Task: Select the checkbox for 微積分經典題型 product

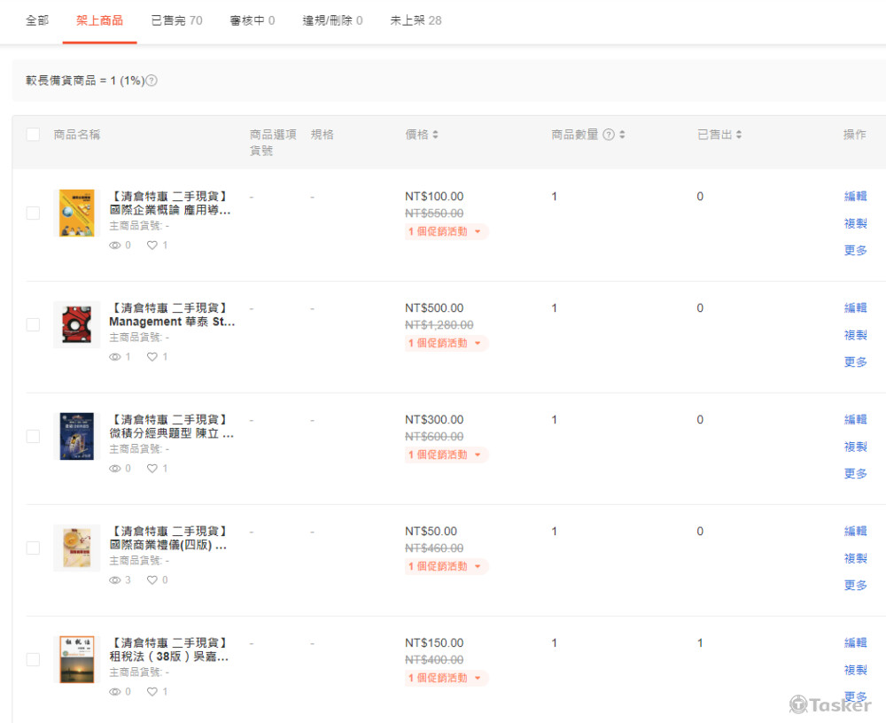Action: (x=33, y=436)
